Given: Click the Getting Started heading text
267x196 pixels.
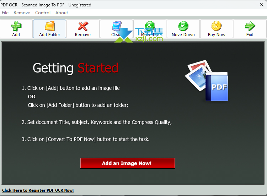Looking at the screenshot, I should click(75, 68).
